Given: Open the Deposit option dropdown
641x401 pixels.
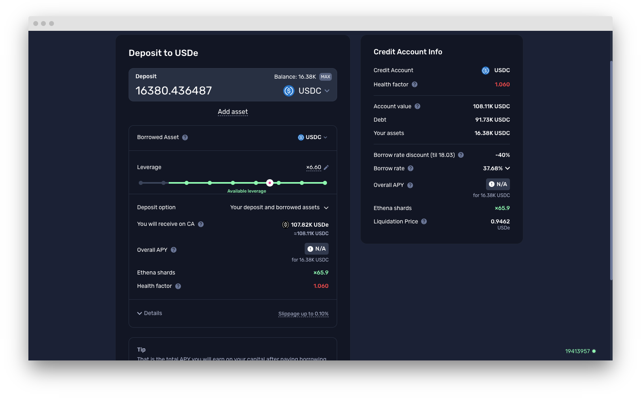Looking at the screenshot, I should point(279,208).
